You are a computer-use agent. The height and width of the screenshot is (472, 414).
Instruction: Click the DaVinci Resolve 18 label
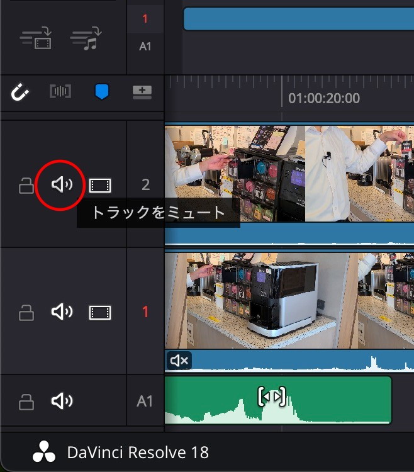click(138, 452)
